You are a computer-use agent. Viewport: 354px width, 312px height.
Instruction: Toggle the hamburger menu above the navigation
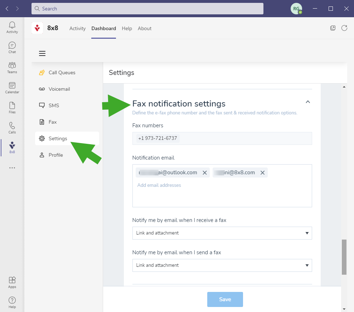(42, 53)
